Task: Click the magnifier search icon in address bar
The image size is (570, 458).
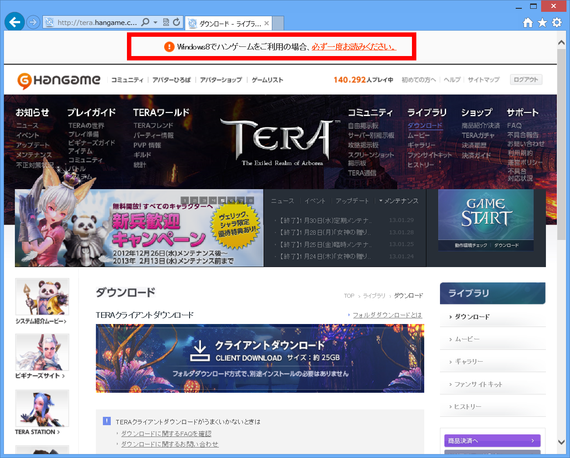Action: click(x=145, y=22)
